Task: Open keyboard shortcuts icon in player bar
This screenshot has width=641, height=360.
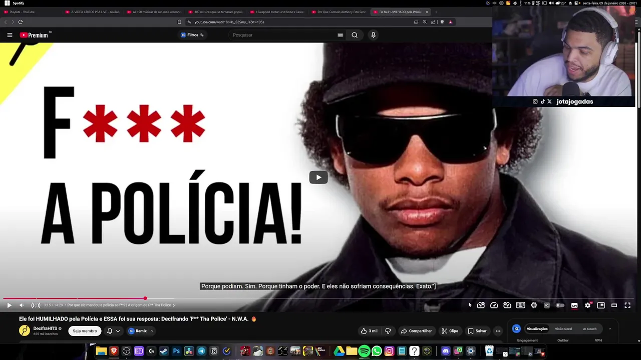Action: click(x=521, y=305)
